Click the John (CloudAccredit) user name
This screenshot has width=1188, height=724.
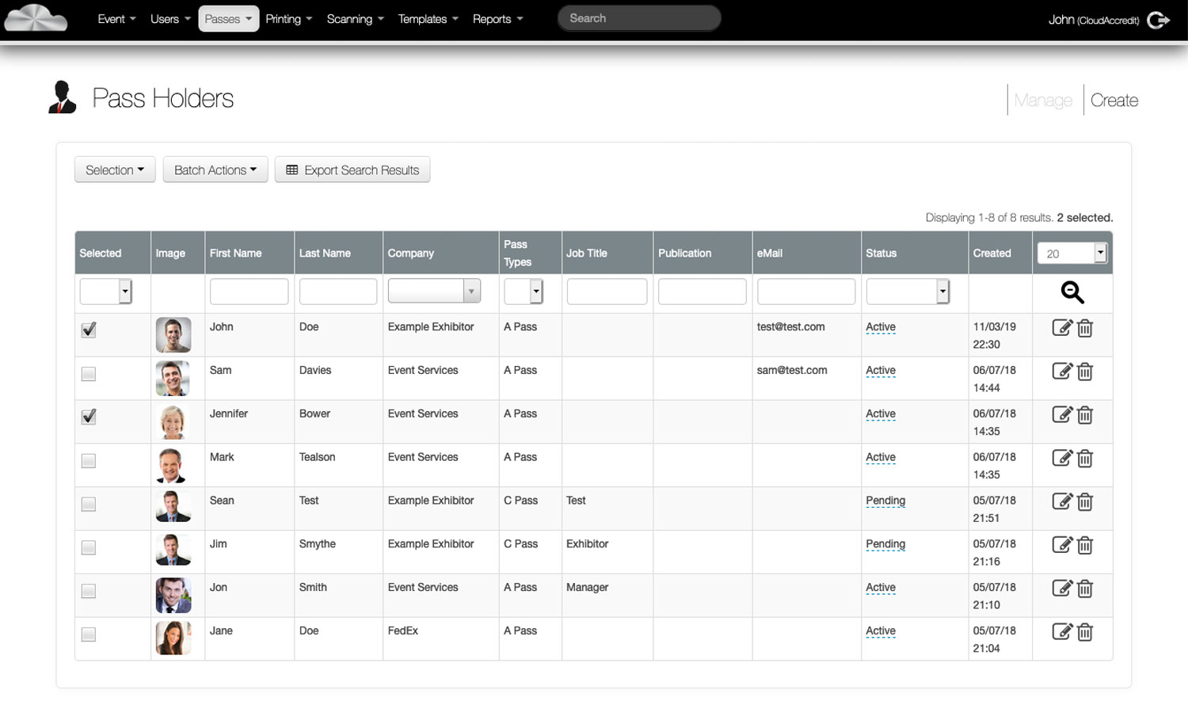point(1094,20)
